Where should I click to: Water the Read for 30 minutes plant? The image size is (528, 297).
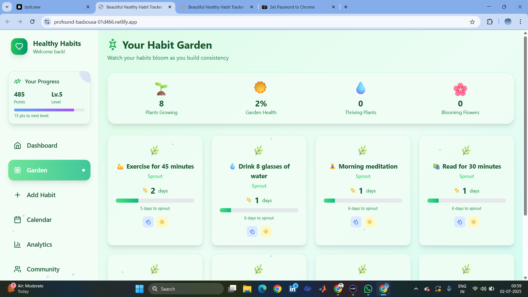[x=460, y=222]
